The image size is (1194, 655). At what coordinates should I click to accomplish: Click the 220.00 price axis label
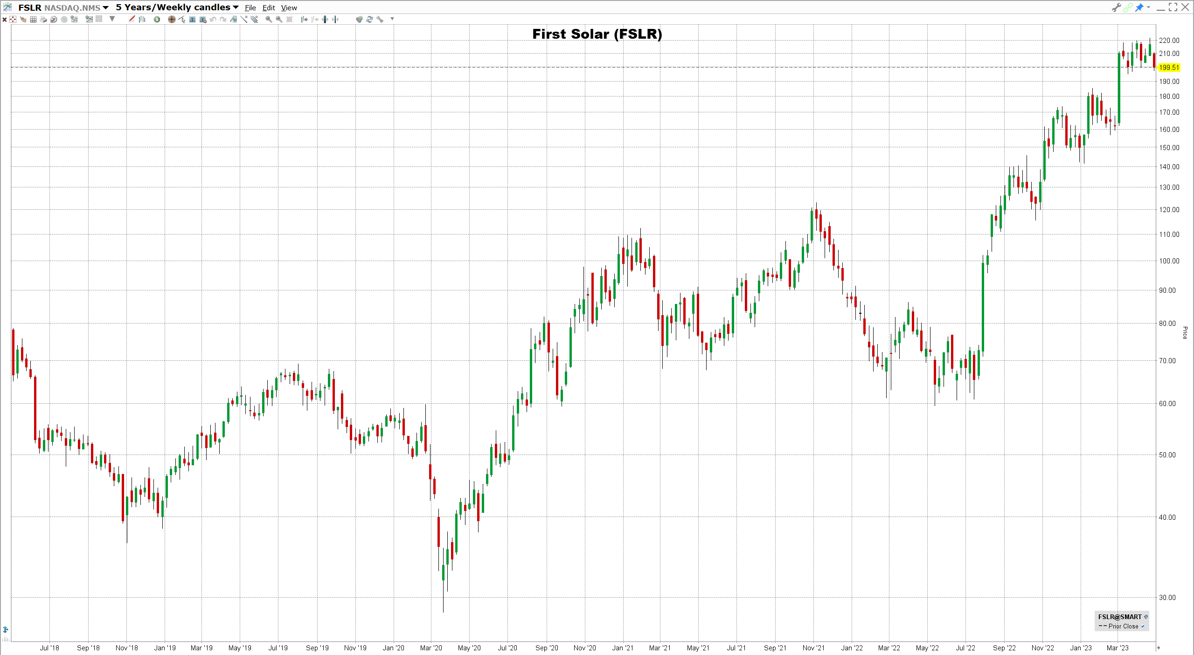click(1169, 41)
